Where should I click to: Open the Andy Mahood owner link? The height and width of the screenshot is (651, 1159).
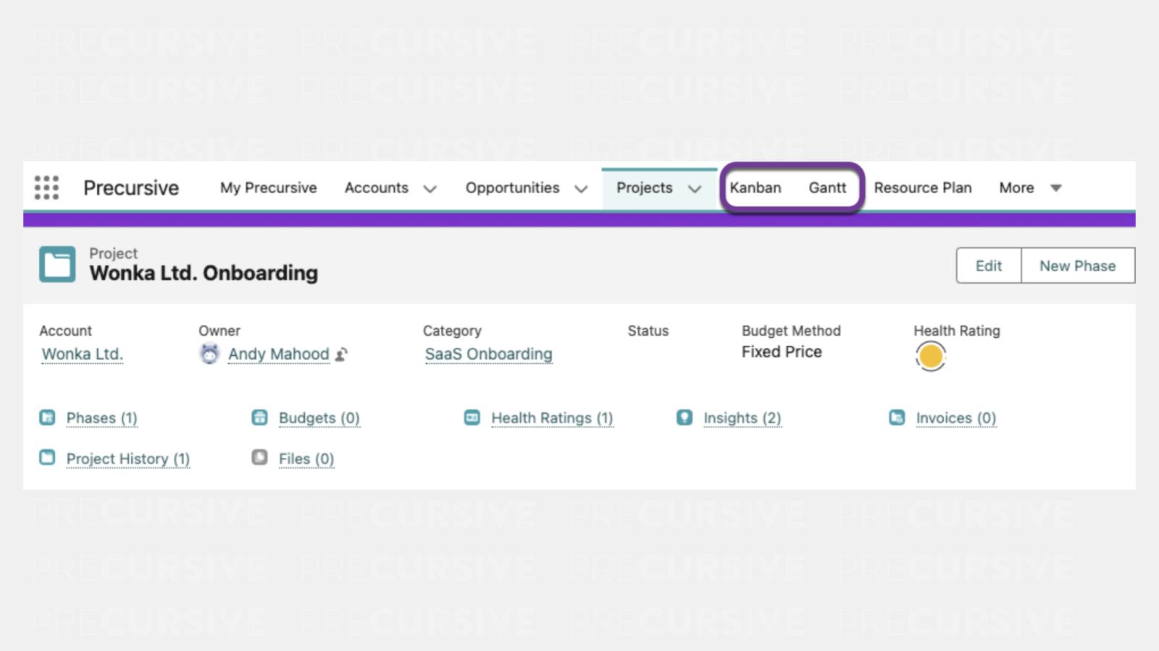[x=279, y=354]
